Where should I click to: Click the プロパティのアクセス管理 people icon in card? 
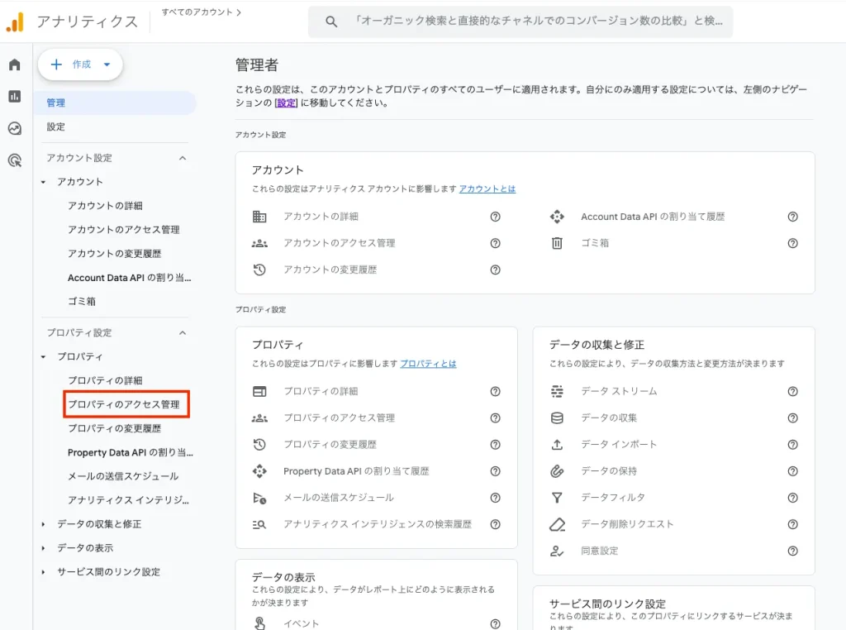259,418
